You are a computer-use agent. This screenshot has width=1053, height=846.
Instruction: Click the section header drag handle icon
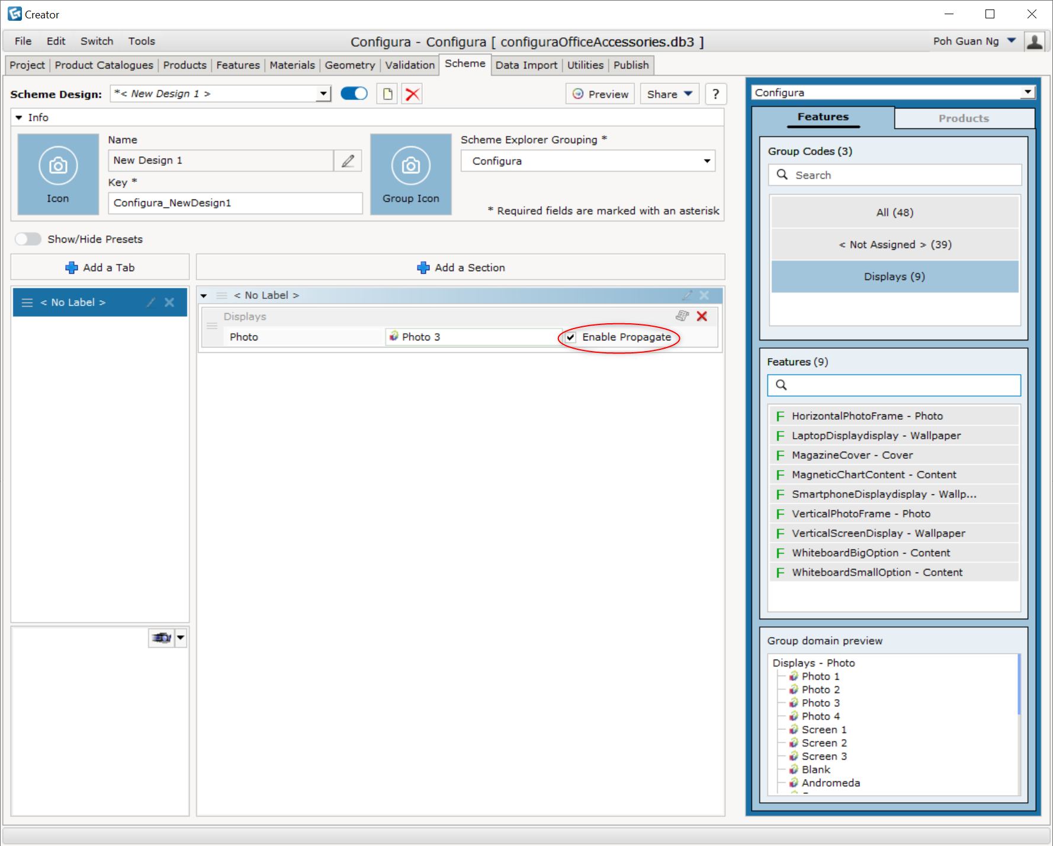222,295
